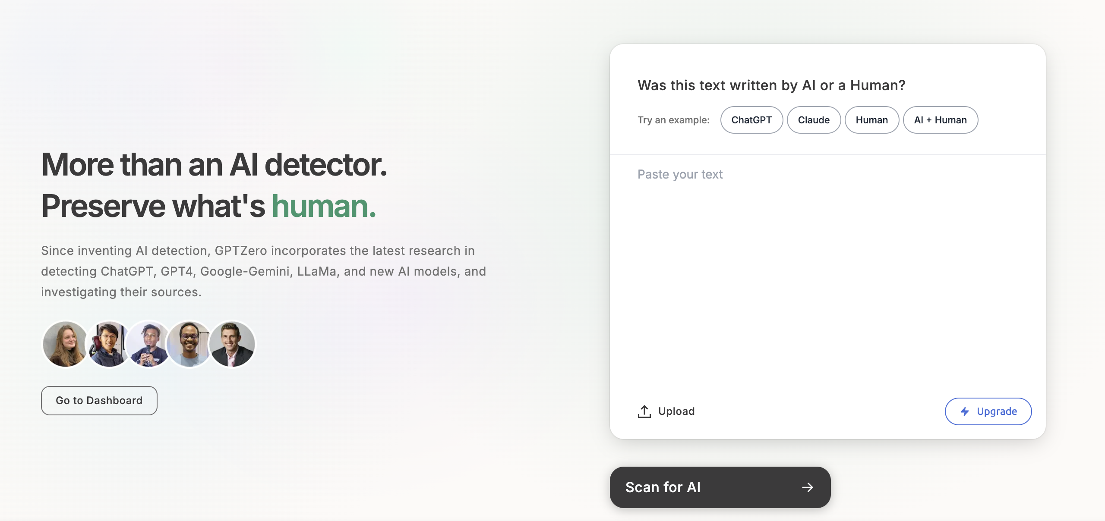Select the Claude example chip

click(x=814, y=120)
